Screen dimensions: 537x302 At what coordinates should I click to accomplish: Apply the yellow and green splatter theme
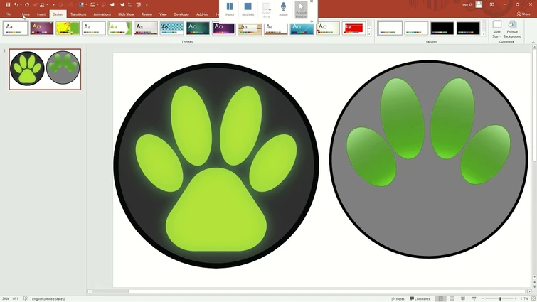click(x=68, y=28)
